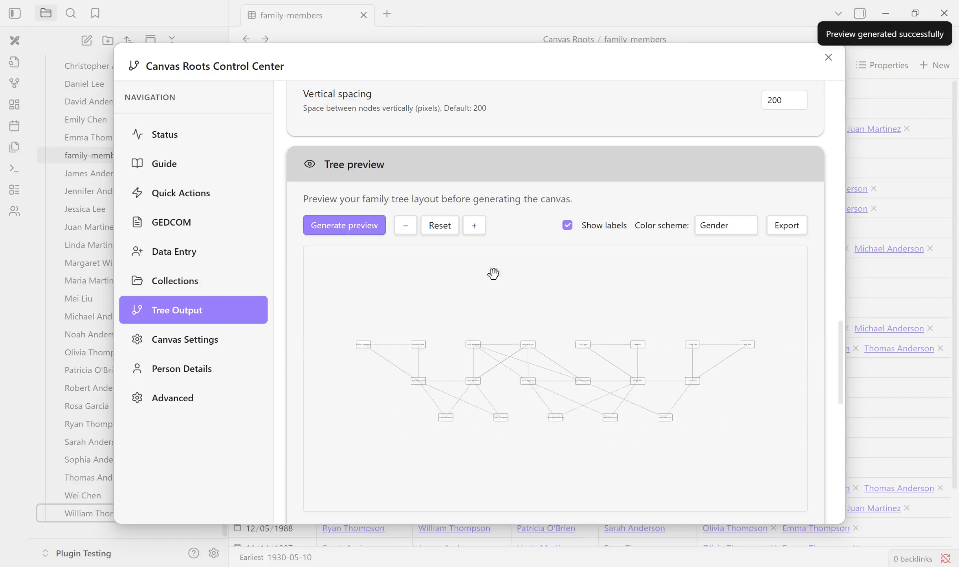Open the tab list chevron dropdown
The height and width of the screenshot is (567, 959).
pos(838,13)
